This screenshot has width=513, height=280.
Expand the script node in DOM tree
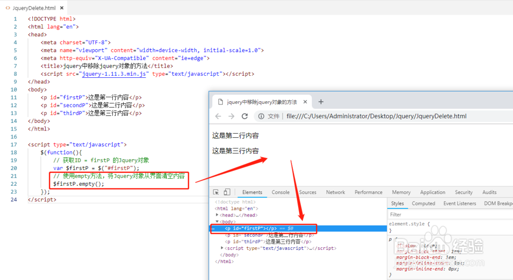[223, 248]
